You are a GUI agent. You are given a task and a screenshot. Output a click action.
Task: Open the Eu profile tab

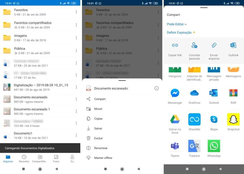[72, 159]
